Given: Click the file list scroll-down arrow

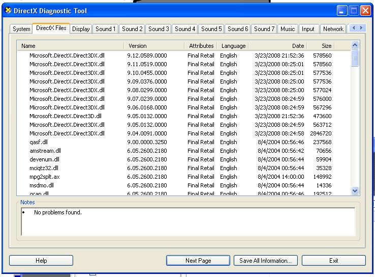Looking at the screenshot, I should click(x=355, y=190).
